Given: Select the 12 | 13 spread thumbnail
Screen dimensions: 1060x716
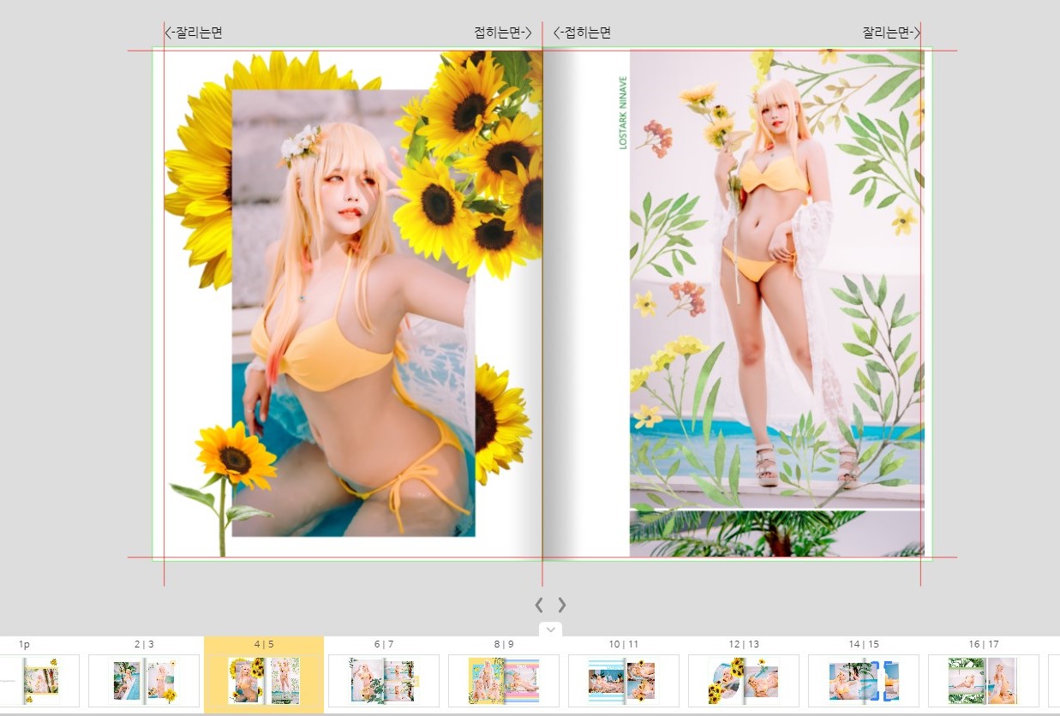Looking at the screenshot, I should pyautogui.click(x=743, y=681).
